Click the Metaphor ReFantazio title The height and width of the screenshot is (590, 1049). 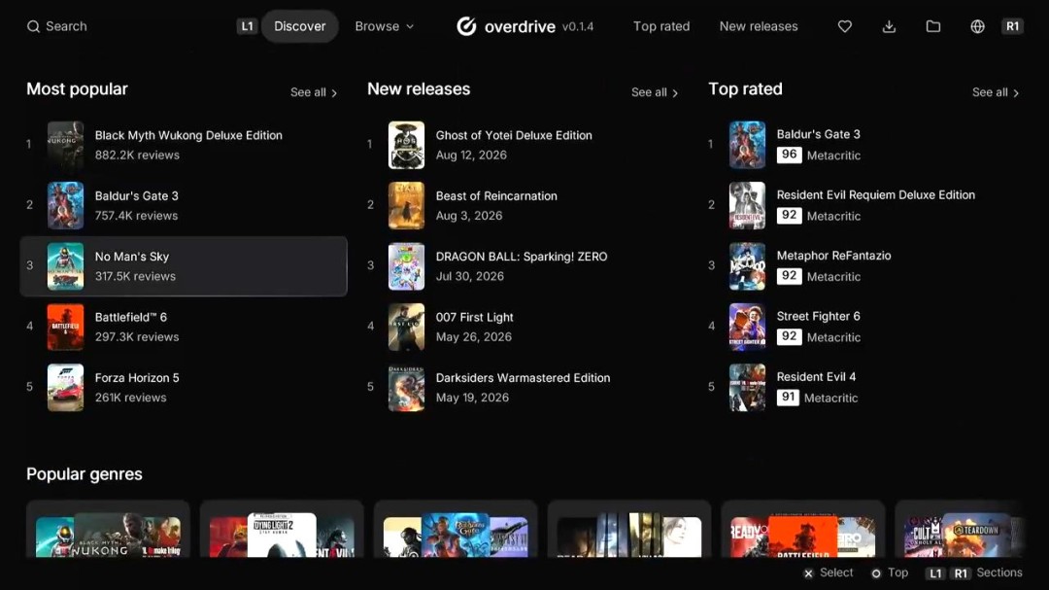click(833, 256)
